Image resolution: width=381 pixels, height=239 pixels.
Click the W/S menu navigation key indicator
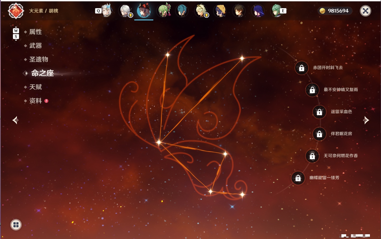click(16, 34)
